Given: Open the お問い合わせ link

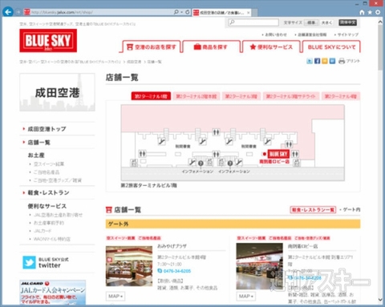Looking at the screenshot, I should coord(275,34).
